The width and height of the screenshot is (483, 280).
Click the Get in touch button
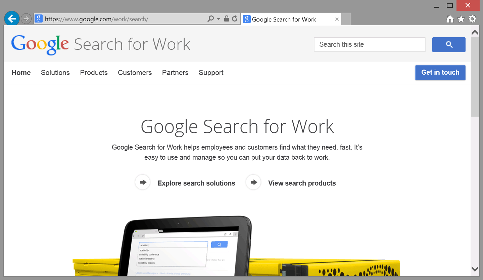coord(440,73)
